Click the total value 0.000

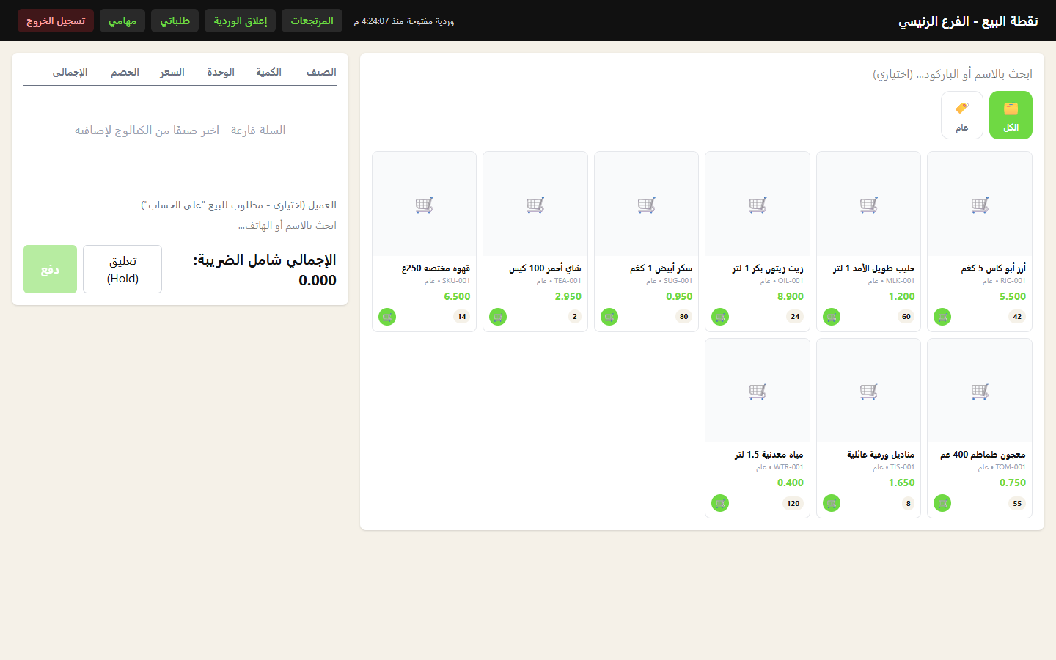pos(318,280)
